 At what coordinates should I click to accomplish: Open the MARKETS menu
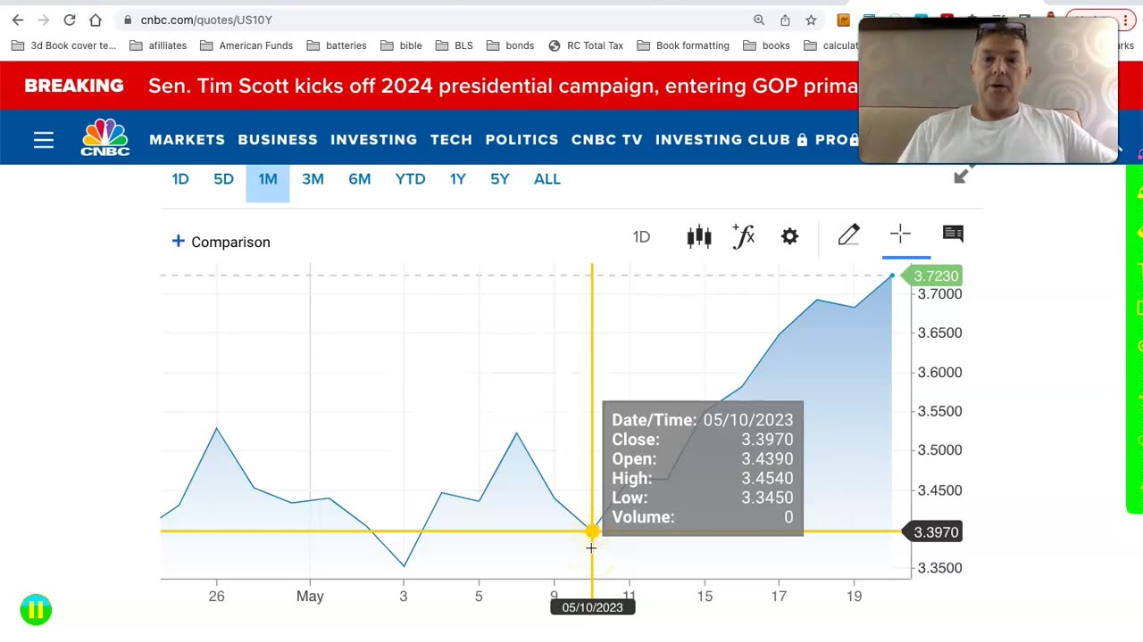click(x=188, y=140)
